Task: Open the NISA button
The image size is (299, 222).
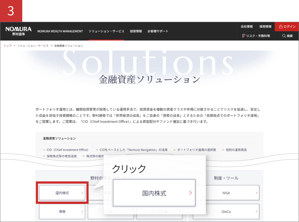Action: pos(226,193)
